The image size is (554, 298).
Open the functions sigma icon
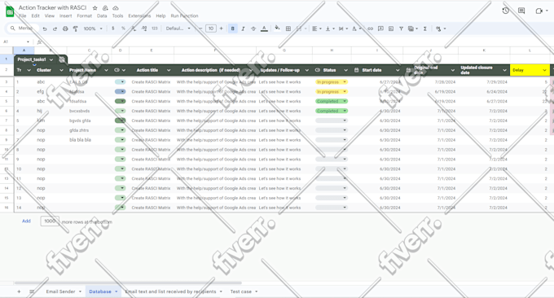pyautogui.click(x=425, y=28)
